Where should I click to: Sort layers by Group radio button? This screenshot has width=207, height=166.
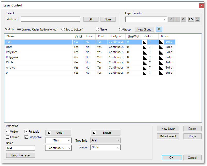click(x=121, y=29)
